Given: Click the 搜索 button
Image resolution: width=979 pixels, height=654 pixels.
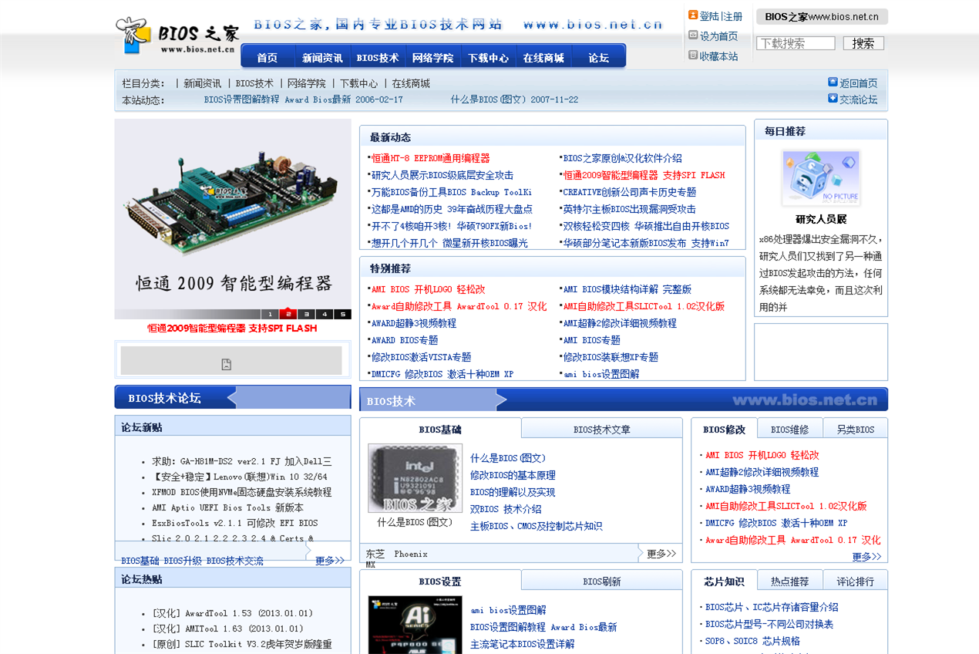Looking at the screenshot, I should pyautogui.click(x=863, y=43).
